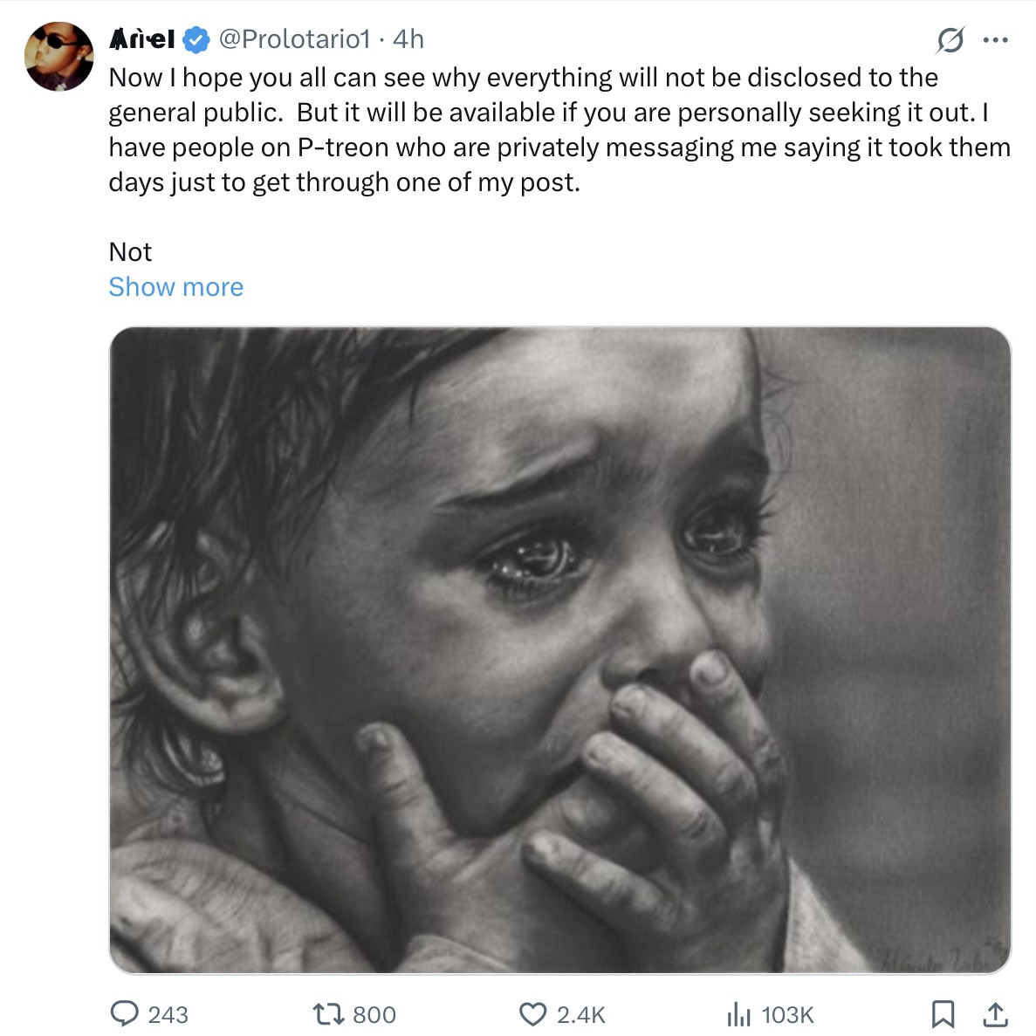Reply to the tweet via speech bubble icon
The height and width of the screenshot is (1036, 1036).
click(x=124, y=1013)
